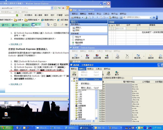The image size is (163, 130).
Task: Click the Print icon in Outlook toolbar
Action: pyautogui.click(x=86, y=17)
